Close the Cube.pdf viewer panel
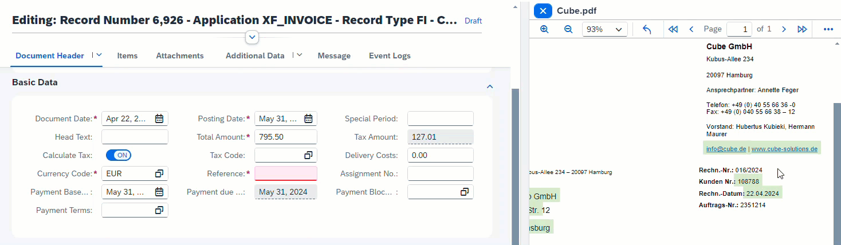This screenshot has width=841, height=245. coord(543,10)
